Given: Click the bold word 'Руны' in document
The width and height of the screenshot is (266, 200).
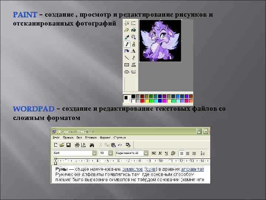Looking at the screenshot, I should 61,169.
